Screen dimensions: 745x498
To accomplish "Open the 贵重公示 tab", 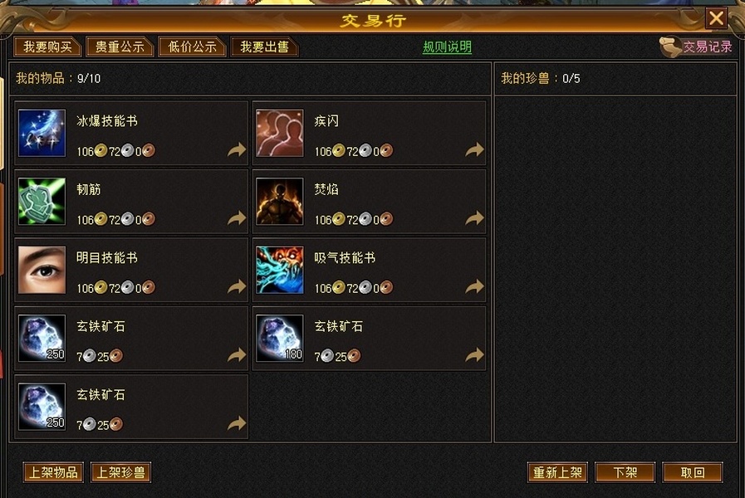I will pyautogui.click(x=120, y=46).
